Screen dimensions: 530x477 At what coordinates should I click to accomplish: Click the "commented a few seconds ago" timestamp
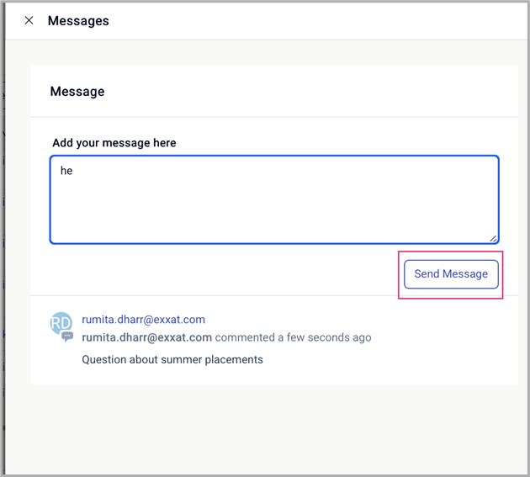pyautogui.click(x=293, y=337)
